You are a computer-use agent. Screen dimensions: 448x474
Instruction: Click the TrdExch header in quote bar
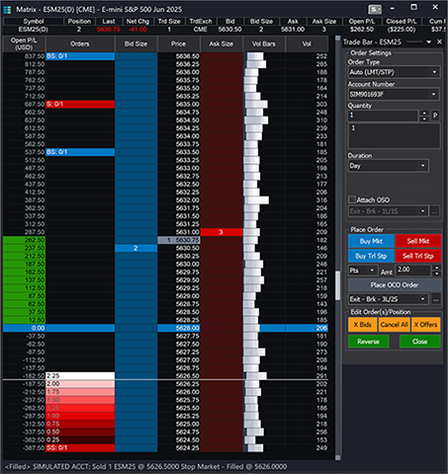pyautogui.click(x=201, y=22)
